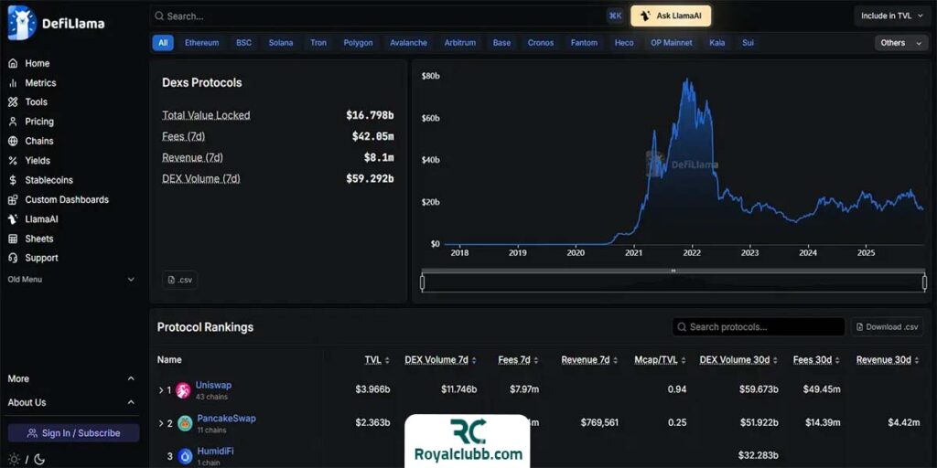Viewport: 937px width, 468px height.
Task: Sort by Revenue 7d column
Action: (x=590, y=360)
